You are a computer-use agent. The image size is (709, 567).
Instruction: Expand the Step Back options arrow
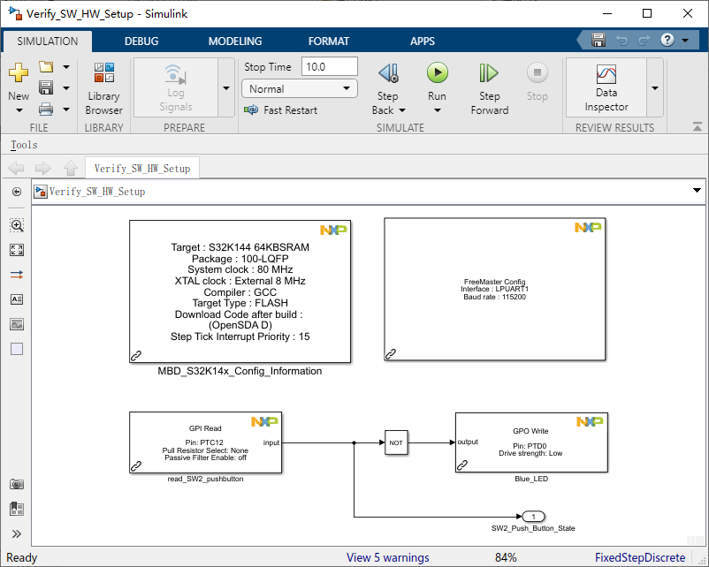pyautogui.click(x=402, y=110)
